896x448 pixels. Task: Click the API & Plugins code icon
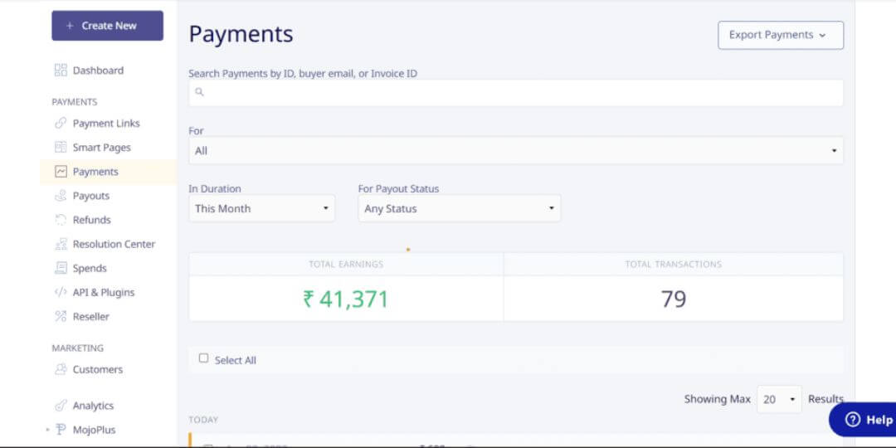(61, 292)
